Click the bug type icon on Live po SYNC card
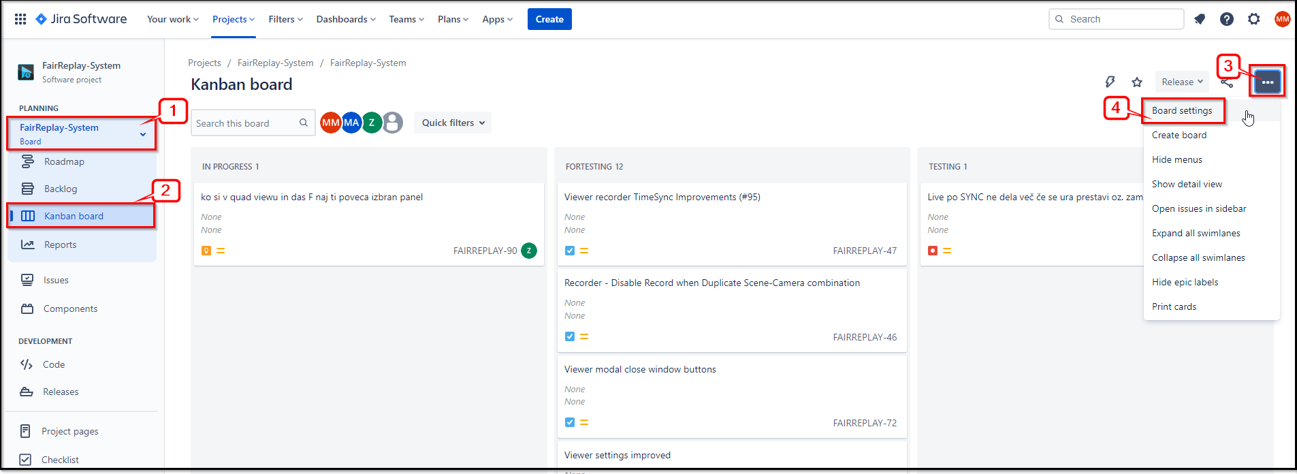 pos(933,251)
